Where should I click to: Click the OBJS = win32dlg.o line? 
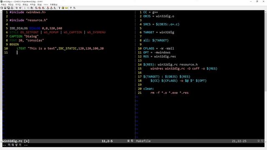pyautogui.click(x=159, y=16)
